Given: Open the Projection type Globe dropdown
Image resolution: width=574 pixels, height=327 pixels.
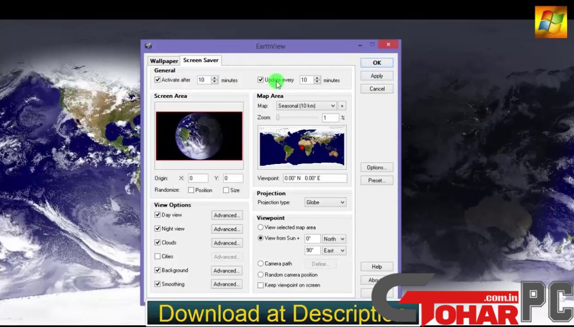Looking at the screenshot, I should tap(325, 202).
